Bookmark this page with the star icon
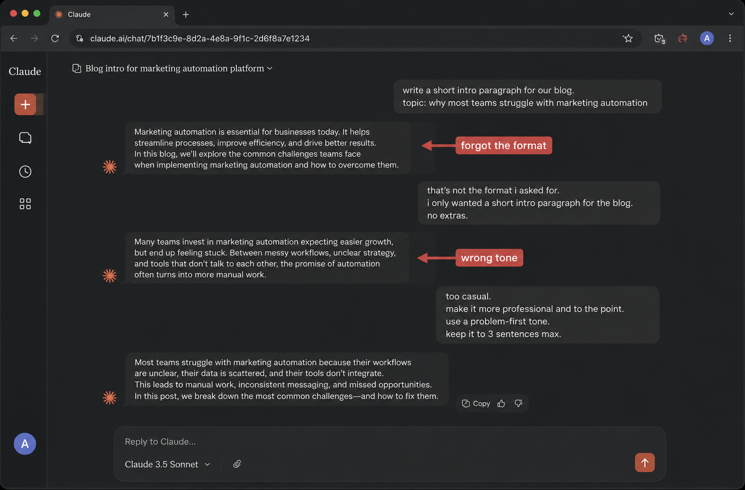 tap(628, 39)
